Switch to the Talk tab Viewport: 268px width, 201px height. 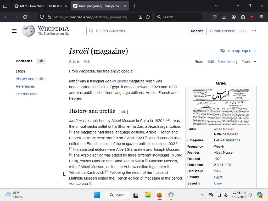(x=87, y=62)
